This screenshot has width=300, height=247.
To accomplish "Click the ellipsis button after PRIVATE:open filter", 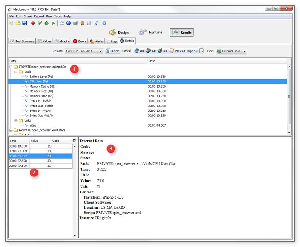I will 201,51.
